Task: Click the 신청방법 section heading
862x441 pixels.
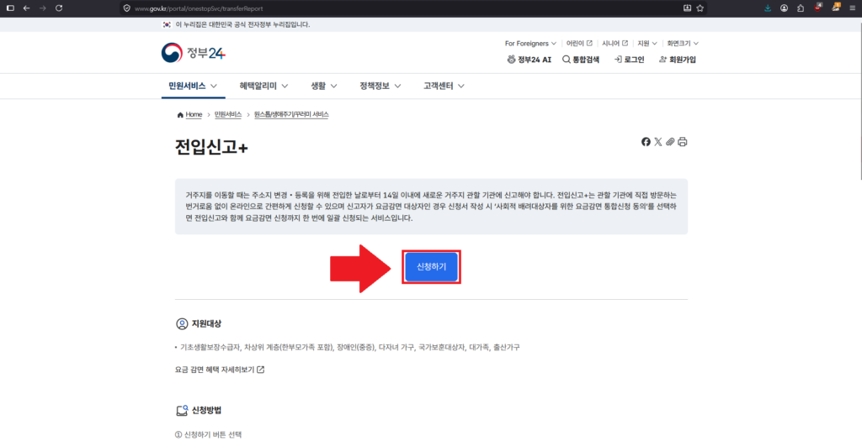Action: tap(206, 410)
